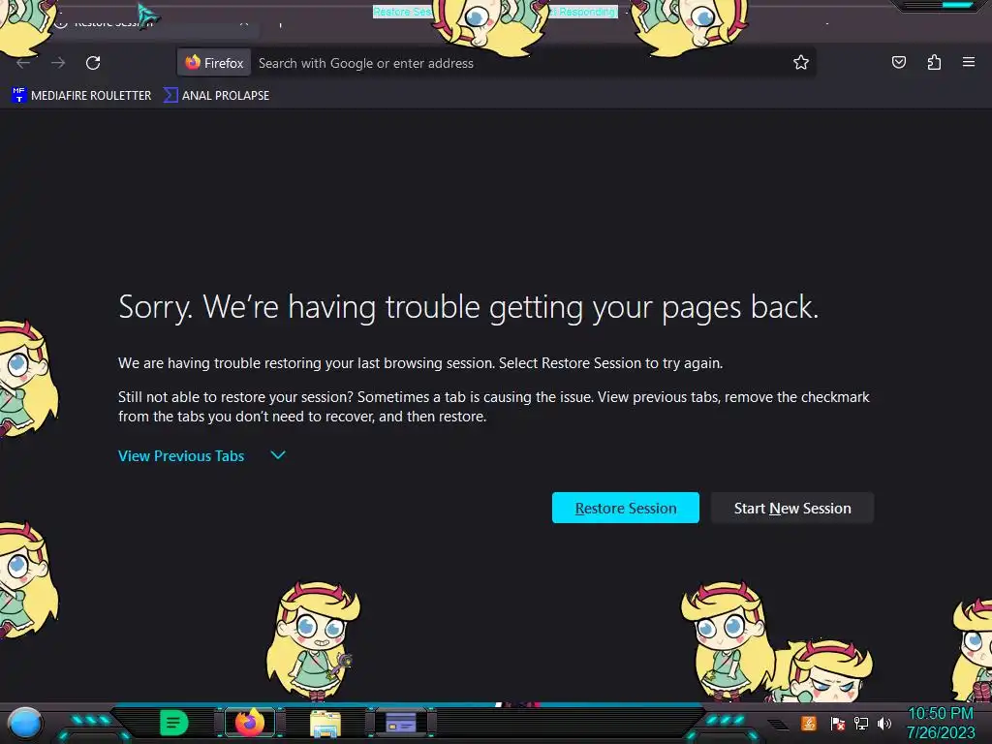The image size is (992, 744).
Task: Expand the View Previous Tabs chevron
Action: tap(278, 455)
